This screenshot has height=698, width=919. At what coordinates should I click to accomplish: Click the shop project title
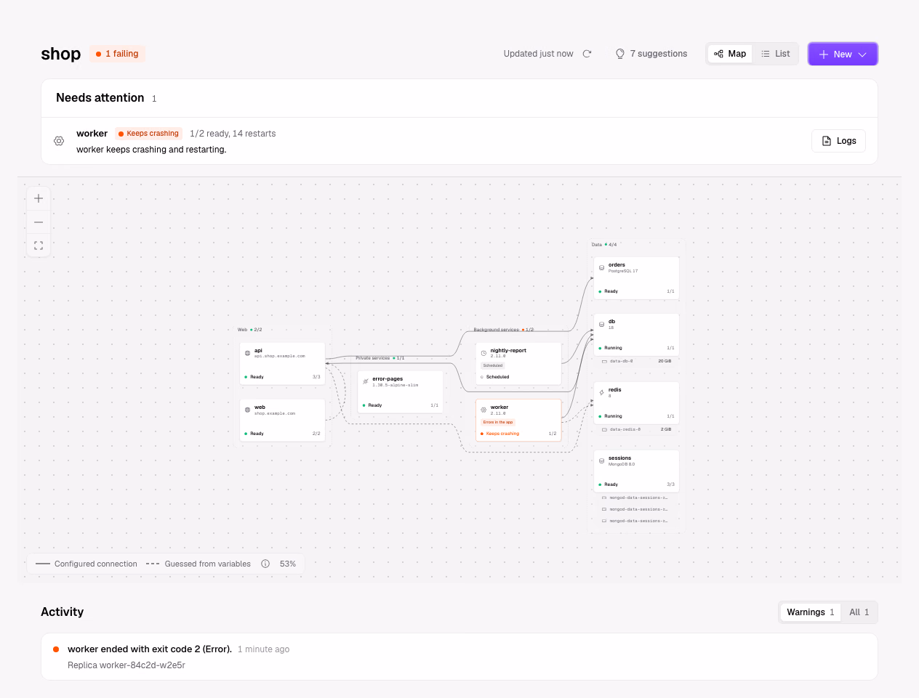click(x=61, y=54)
